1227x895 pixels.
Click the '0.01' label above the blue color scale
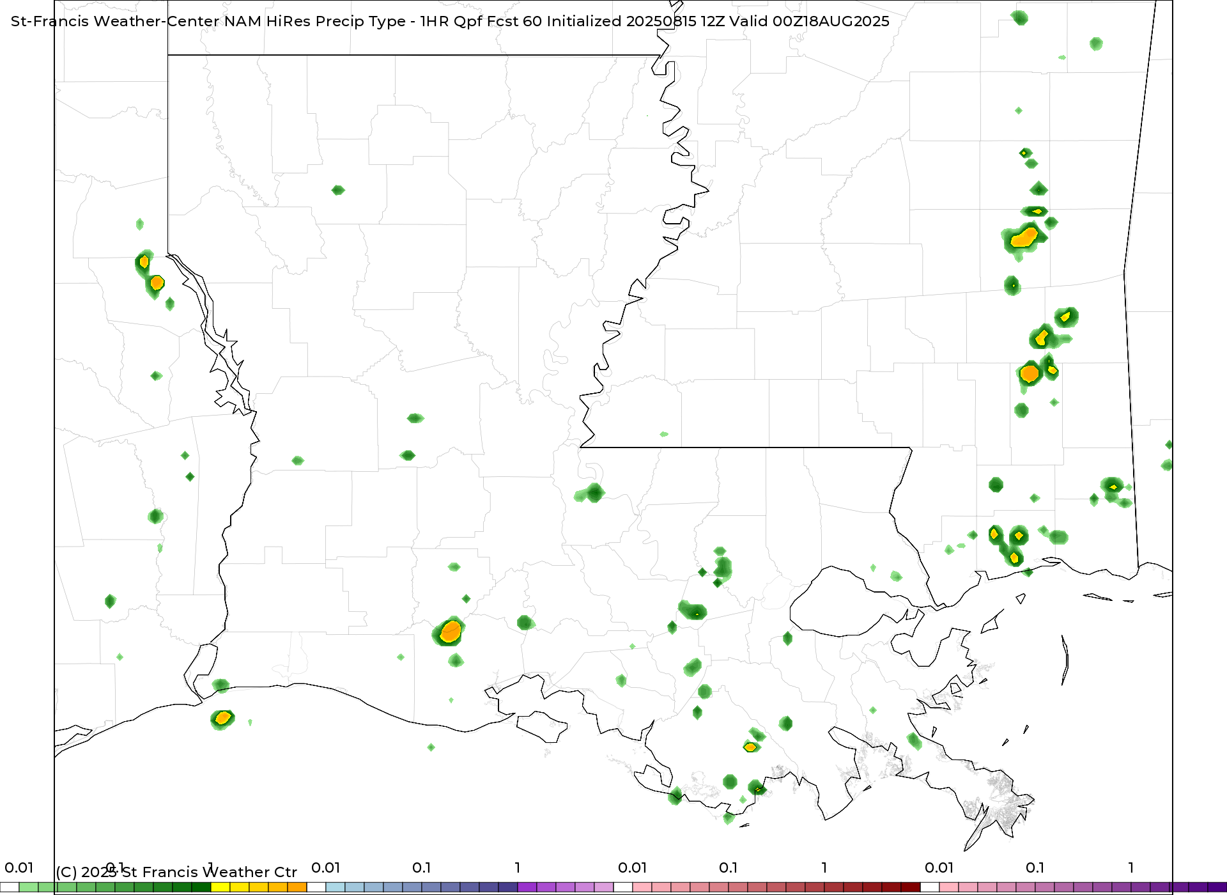click(326, 868)
